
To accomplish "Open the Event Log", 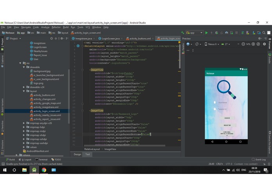I will [x=259, y=159].
